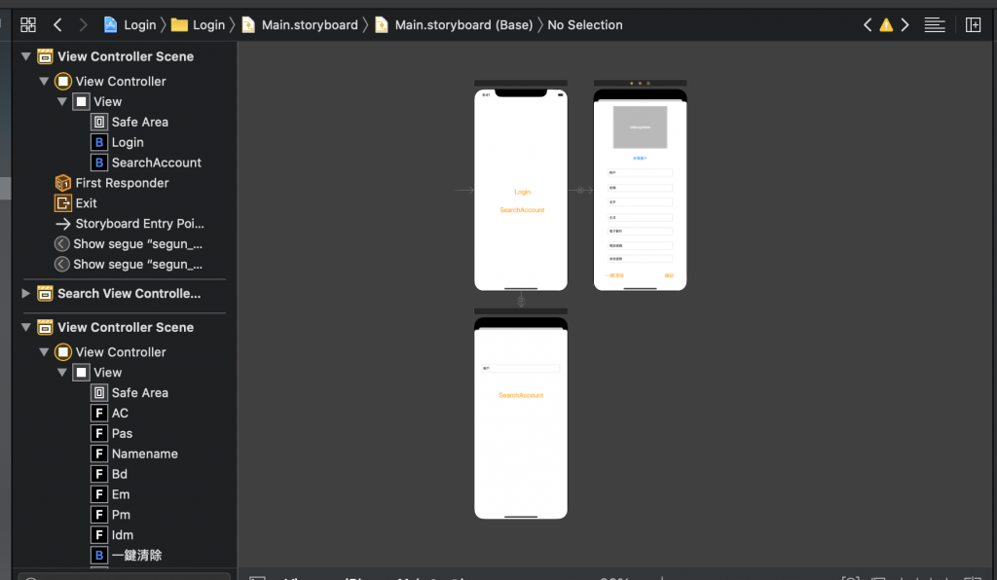997x580 pixels.
Task: Go forward in editor history
Action: click(83, 24)
